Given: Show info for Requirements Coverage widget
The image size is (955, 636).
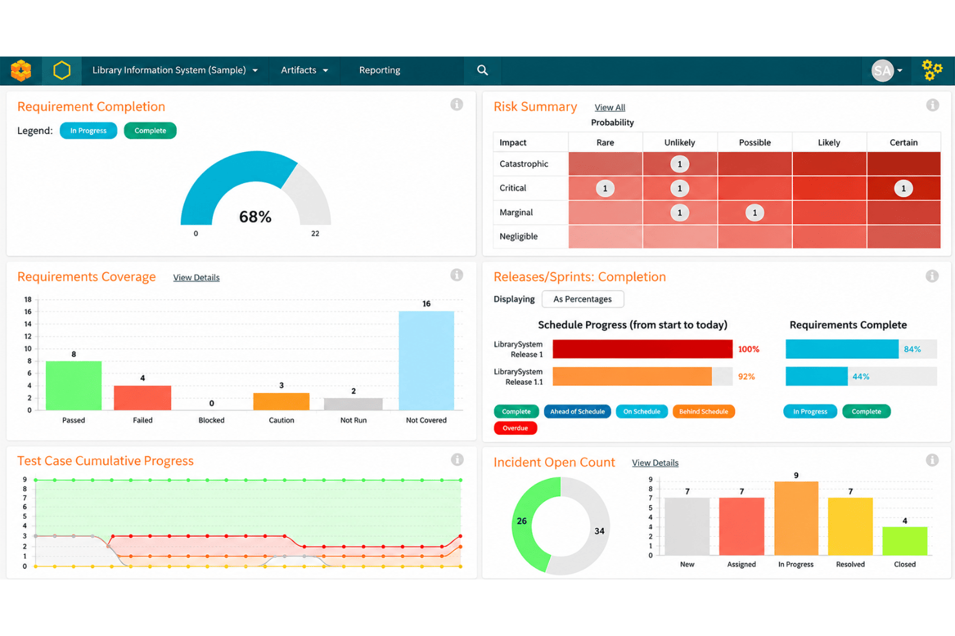Looking at the screenshot, I should tap(457, 275).
